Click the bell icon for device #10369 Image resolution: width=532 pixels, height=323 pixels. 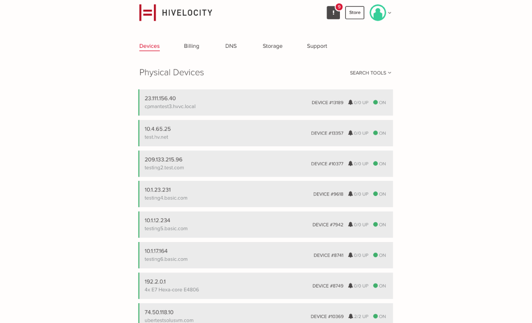[351, 316]
